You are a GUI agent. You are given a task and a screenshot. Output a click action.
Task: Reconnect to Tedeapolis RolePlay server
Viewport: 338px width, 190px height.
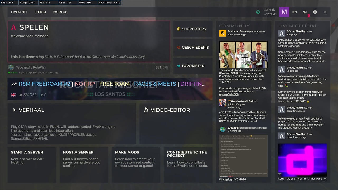pos(89,69)
